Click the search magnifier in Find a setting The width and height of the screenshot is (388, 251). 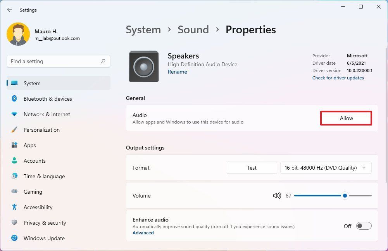tap(103, 61)
